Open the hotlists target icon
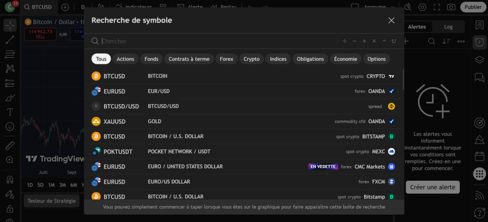Image resolution: width=488 pixels, height=222 pixels. tap(479, 123)
